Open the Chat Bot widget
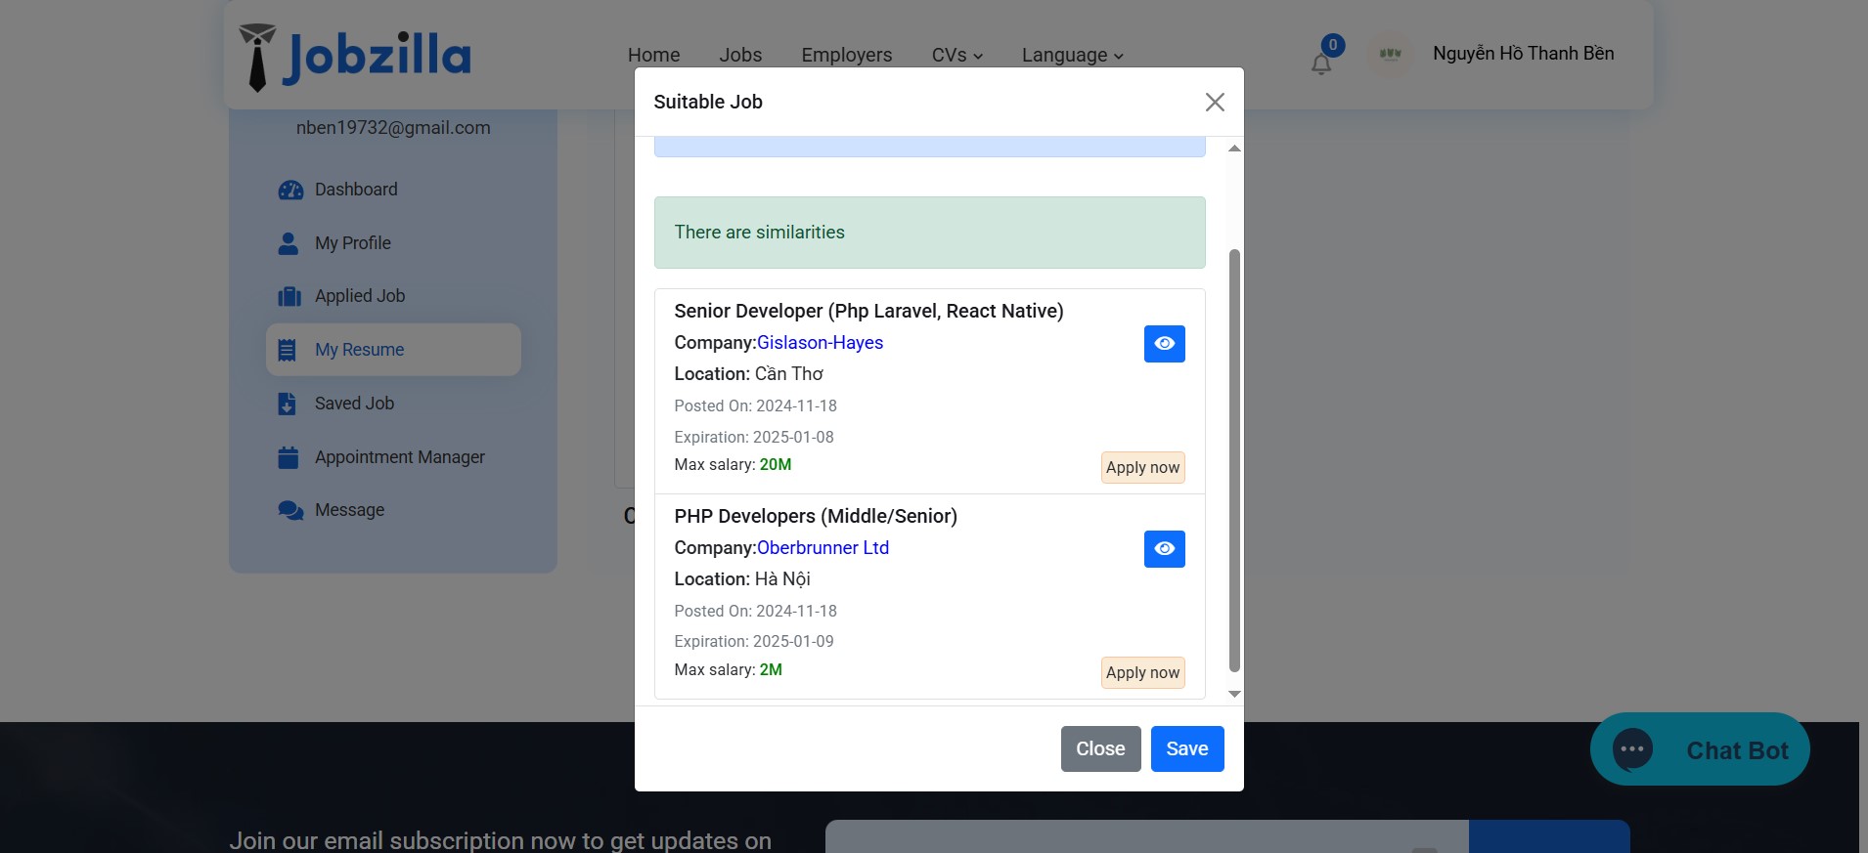 point(1700,749)
